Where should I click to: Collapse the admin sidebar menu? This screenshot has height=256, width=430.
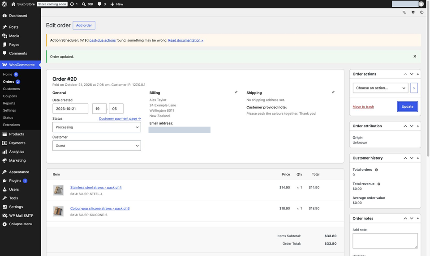tap(20, 224)
